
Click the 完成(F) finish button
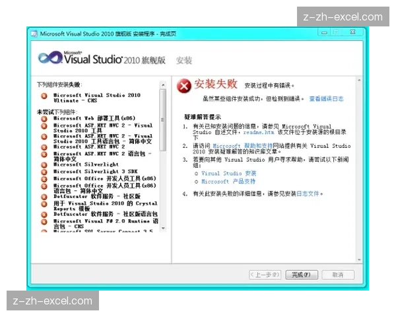tap(302, 275)
